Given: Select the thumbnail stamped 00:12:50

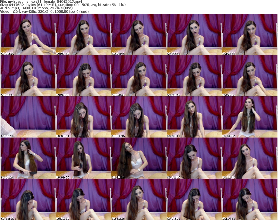Looking at the screenshot, I should click(84, 199).
